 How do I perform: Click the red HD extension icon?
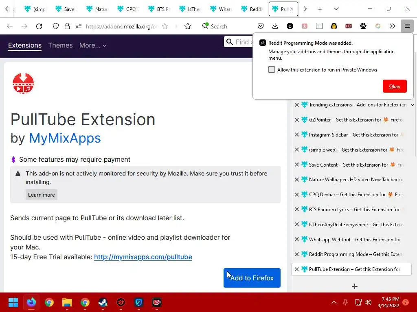pyautogui.click(x=349, y=26)
